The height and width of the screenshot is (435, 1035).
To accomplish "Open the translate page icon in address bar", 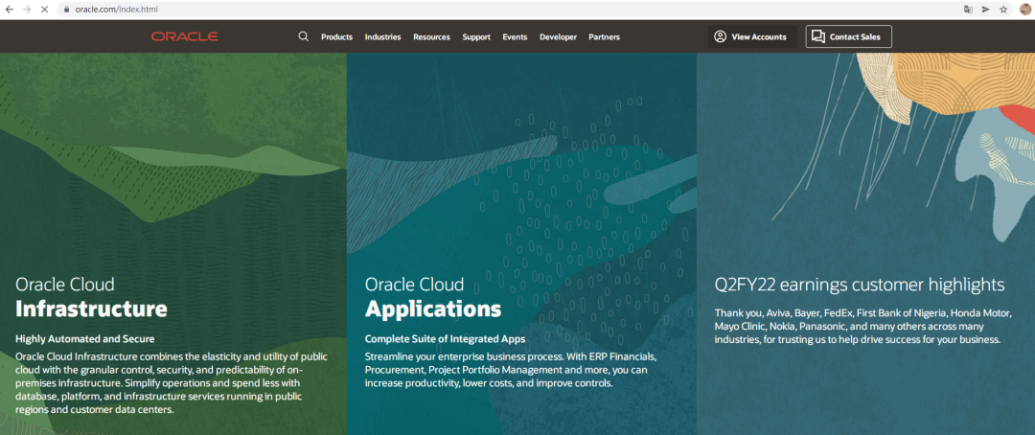I will [x=968, y=10].
